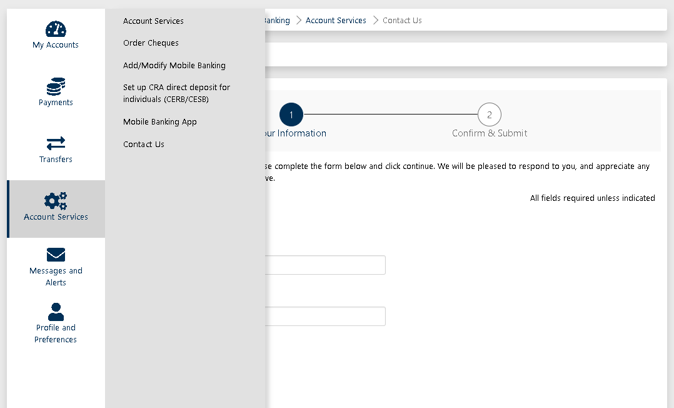Screen dimensions: 674x408
Task: Click the Payments coin stack icon
Action: pos(56,86)
